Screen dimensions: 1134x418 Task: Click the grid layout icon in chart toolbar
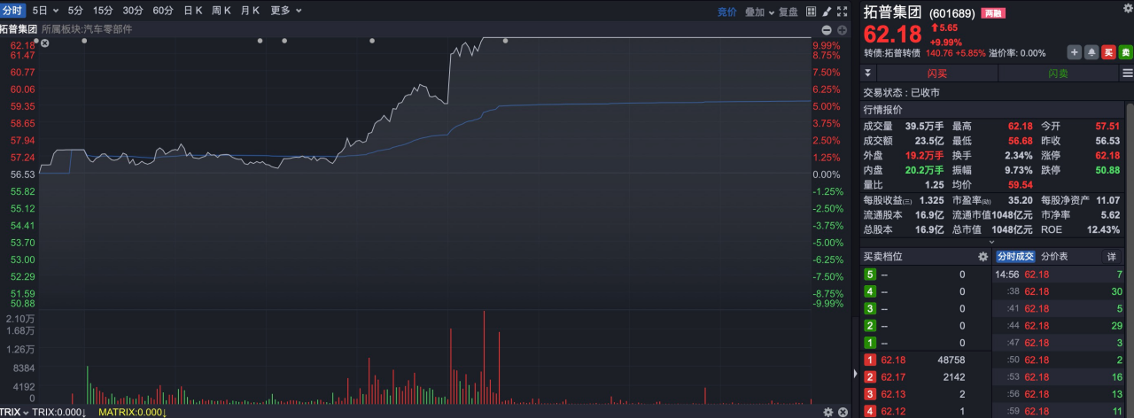tap(811, 12)
